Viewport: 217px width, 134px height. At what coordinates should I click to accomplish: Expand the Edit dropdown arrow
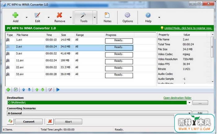pyautogui.click(x=49, y=18)
